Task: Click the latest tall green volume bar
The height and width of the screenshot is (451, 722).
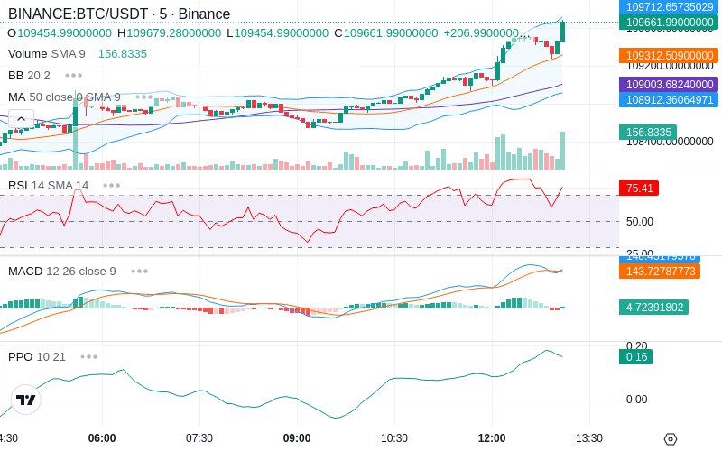Action: [x=562, y=151]
